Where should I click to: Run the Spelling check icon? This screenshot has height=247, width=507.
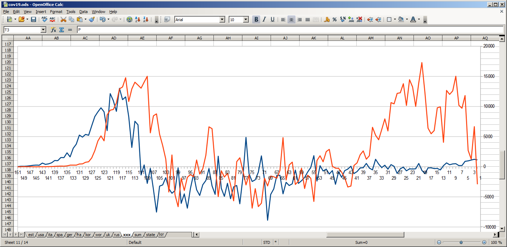(x=44, y=19)
